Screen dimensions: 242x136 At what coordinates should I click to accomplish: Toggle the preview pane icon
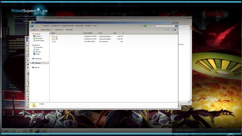pyautogui.click(x=171, y=29)
